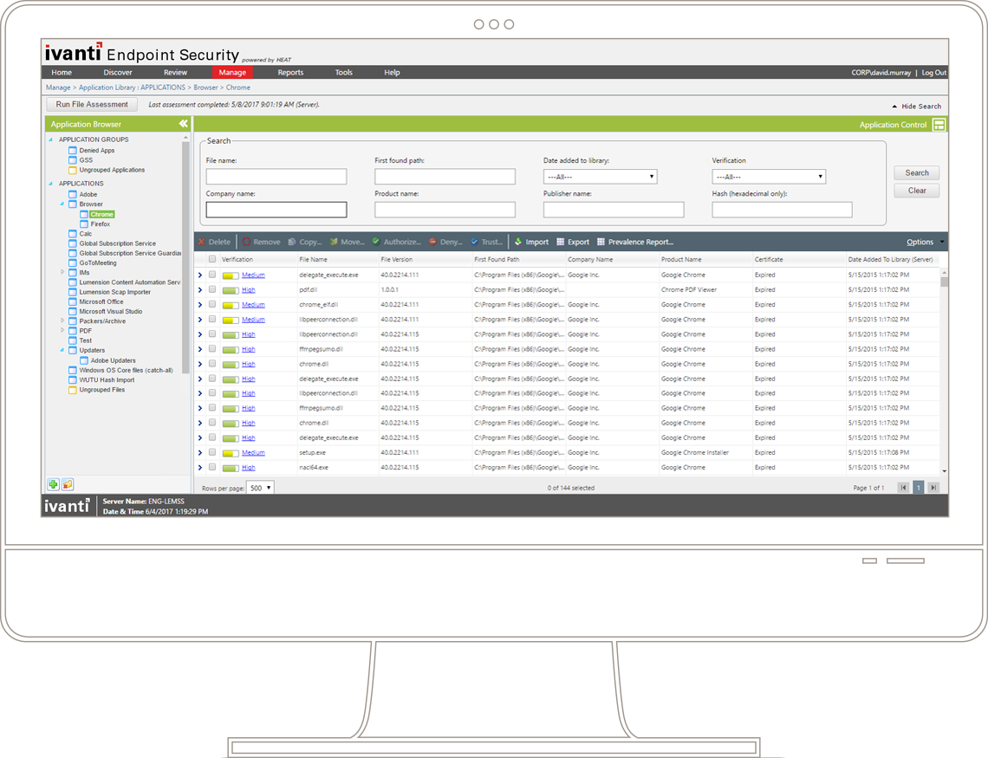Viewport: 988px width, 758px height.
Task: Go to the last page of results
Action: click(933, 487)
